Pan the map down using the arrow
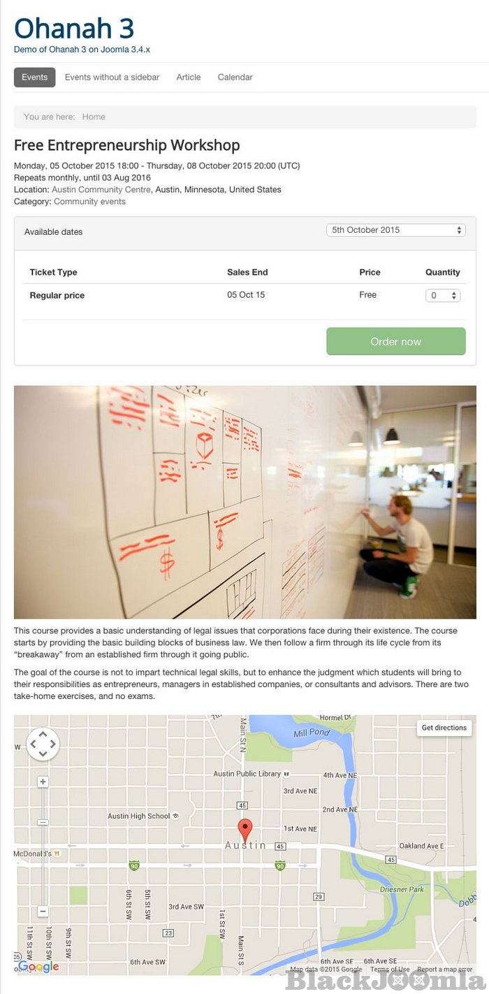 pyautogui.click(x=43, y=754)
